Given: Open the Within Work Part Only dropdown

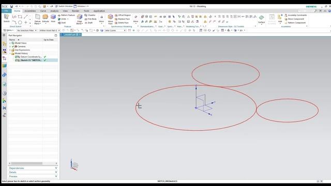Looking at the screenshot, I should (x=50, y=30).
